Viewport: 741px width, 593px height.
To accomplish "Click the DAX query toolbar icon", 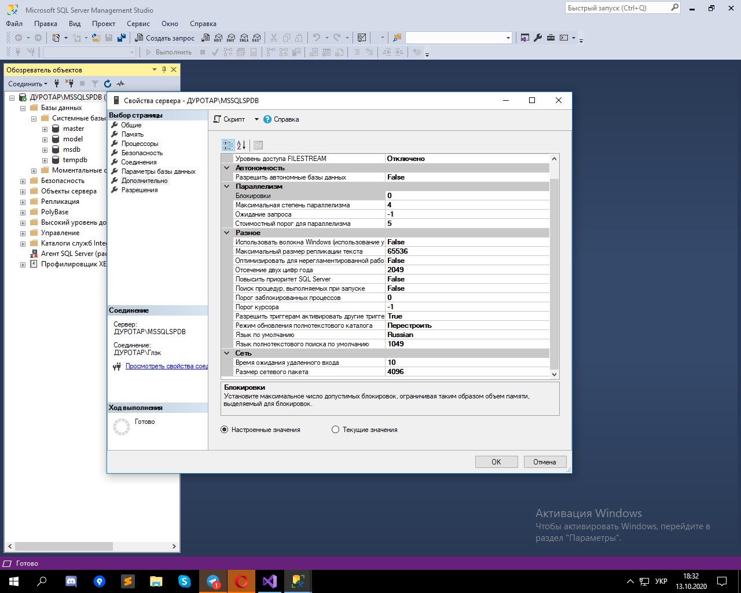I will 256,38.
